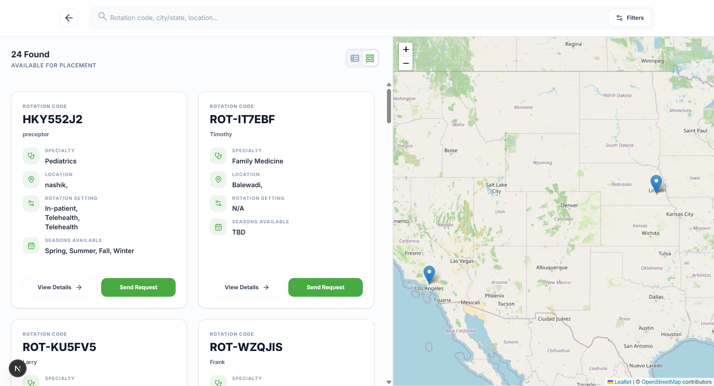Send Request for ROT-IT7EBF rotation
Viewport: 714px width, 386px height.
coord(326,287)
